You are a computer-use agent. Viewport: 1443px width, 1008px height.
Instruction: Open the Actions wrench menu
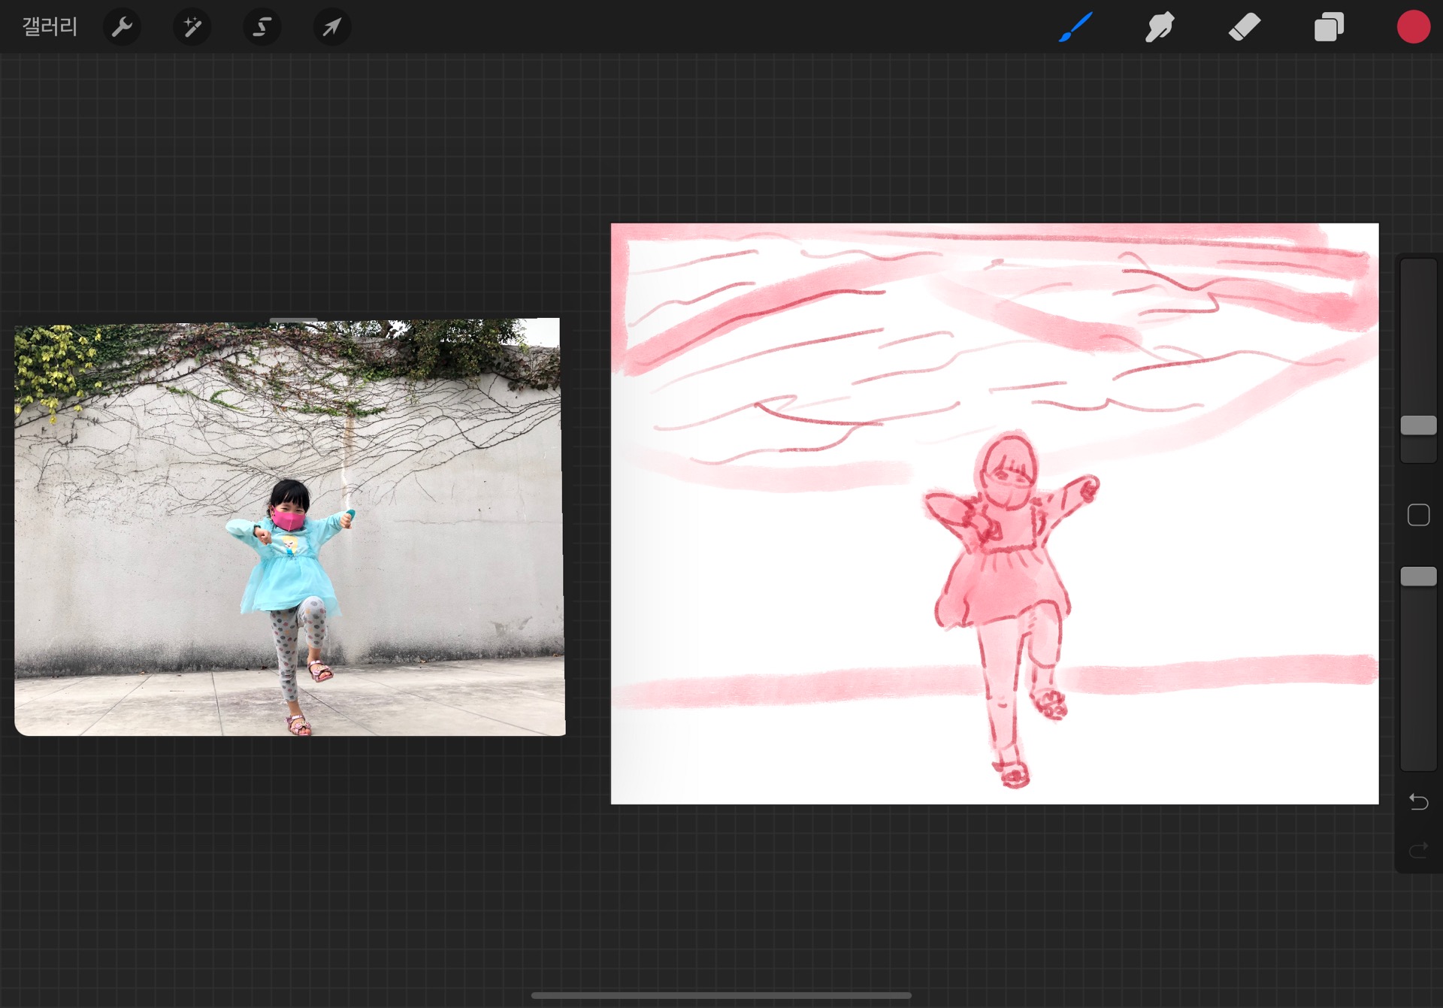pyautogui.click(x=122, y=28)
